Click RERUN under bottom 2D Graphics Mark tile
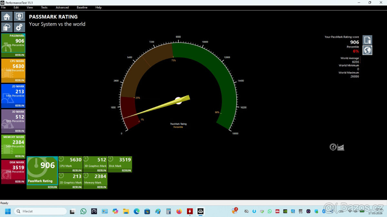387x217 pixels. (77, 187)
